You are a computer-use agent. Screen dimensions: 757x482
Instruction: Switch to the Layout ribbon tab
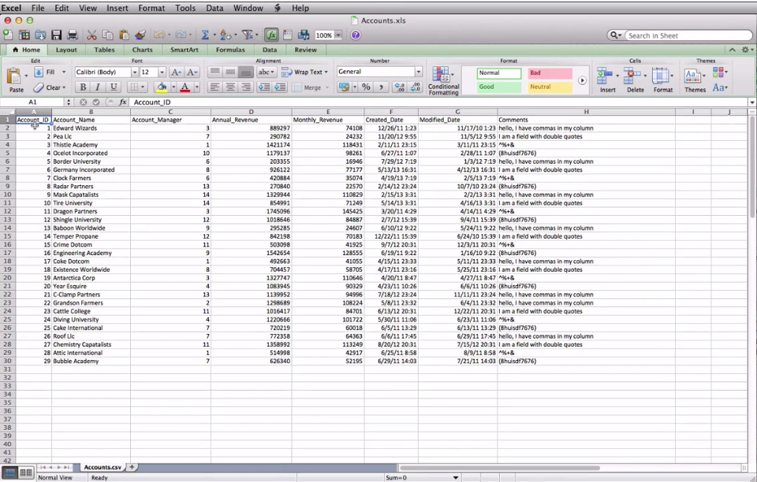tap(66, 50)
